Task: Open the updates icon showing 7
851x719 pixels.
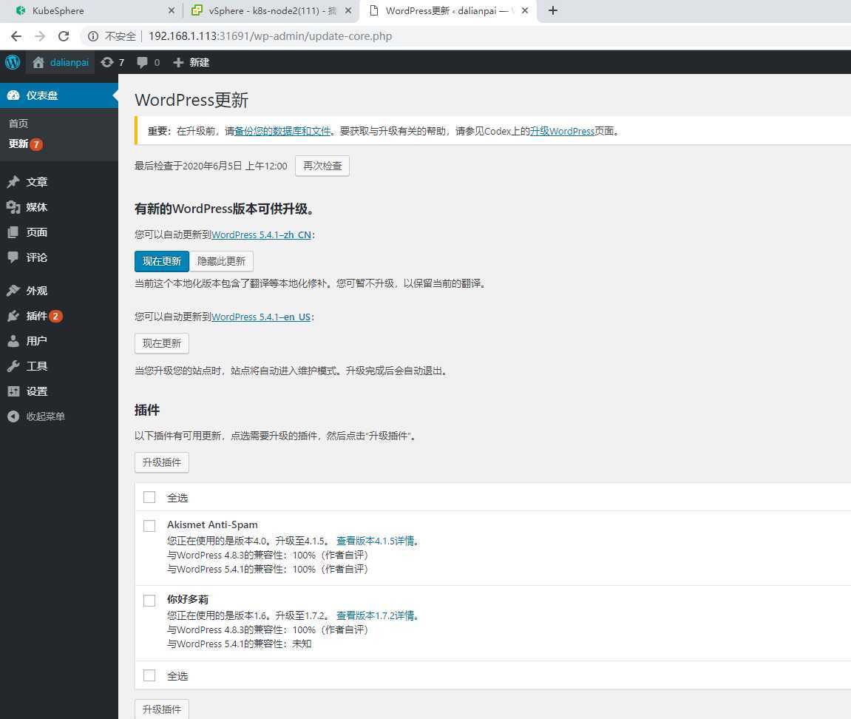Action: click(x=107, y=62)
